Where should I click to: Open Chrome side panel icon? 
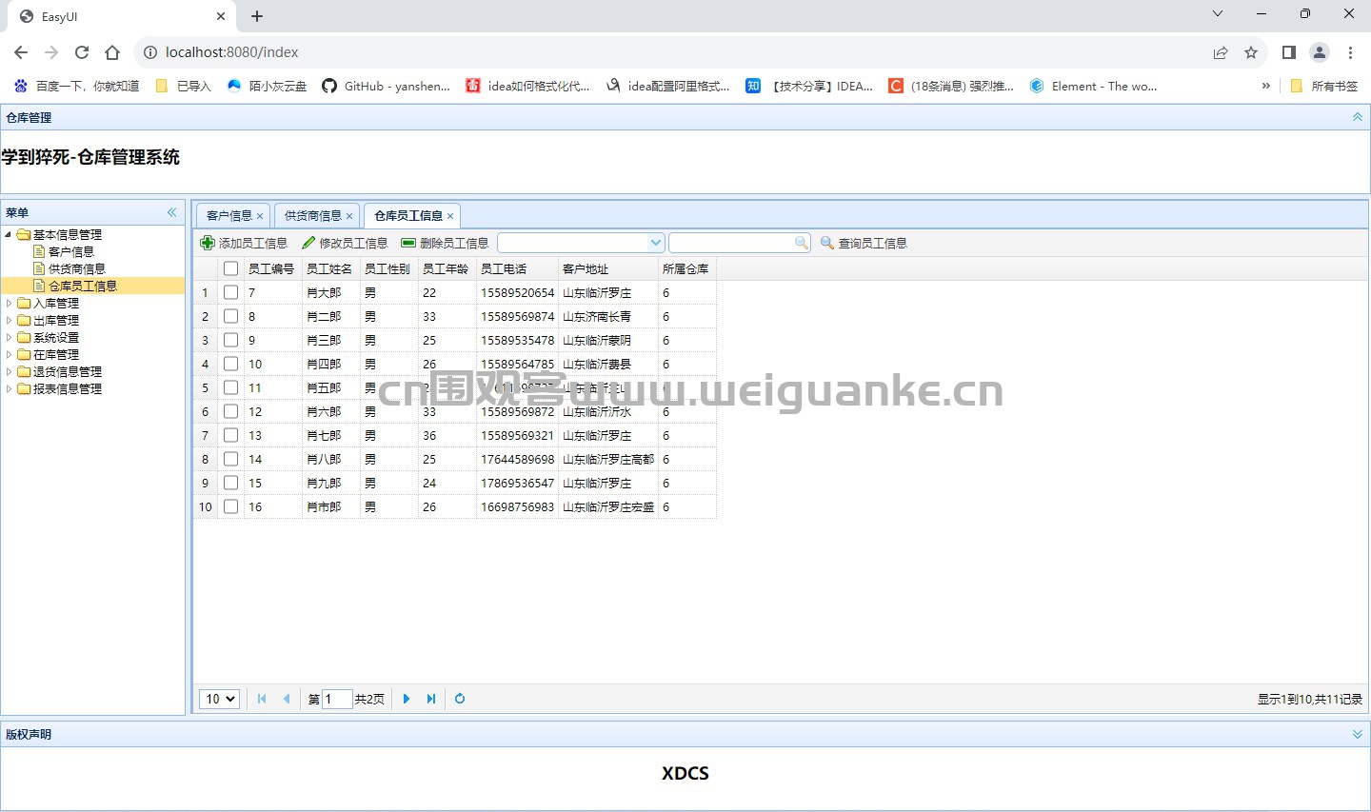click(1289, 52)
